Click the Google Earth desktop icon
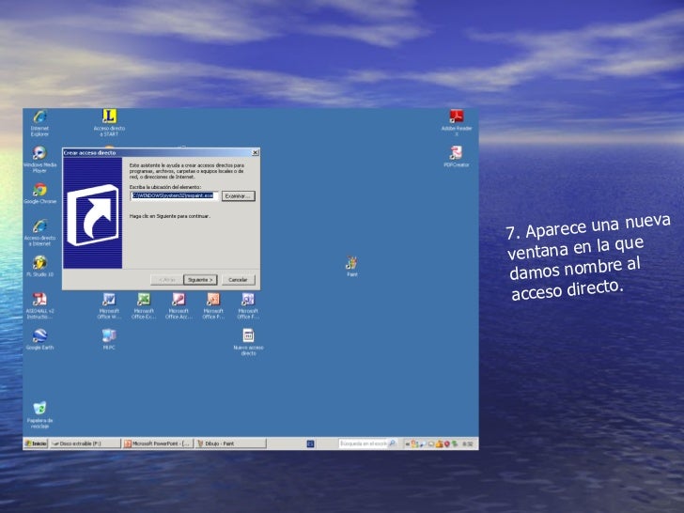 tap(39, 335)
